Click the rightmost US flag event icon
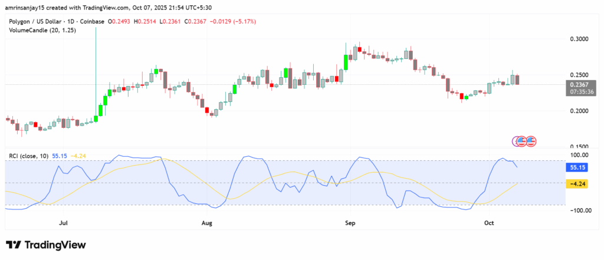Viewport: 604px width, 260px height. [x=531, y=141]
